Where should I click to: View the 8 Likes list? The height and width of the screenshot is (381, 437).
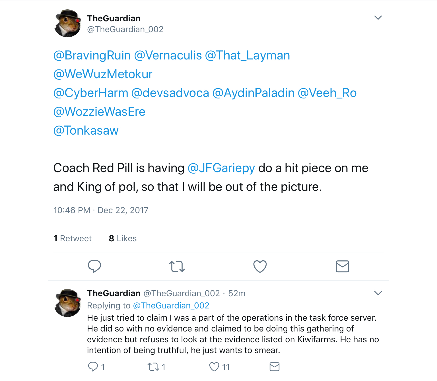[x=123, y=238]
